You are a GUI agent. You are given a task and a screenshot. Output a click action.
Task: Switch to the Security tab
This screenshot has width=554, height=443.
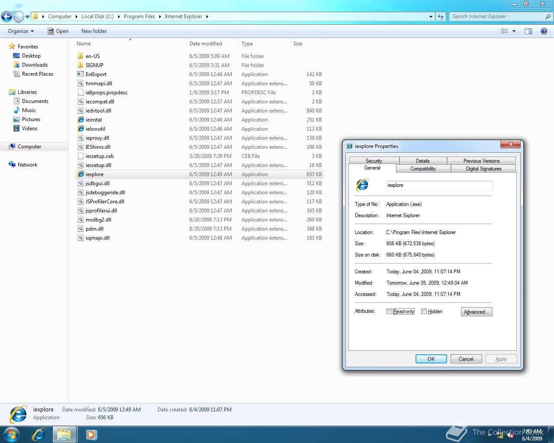[374, 161]
